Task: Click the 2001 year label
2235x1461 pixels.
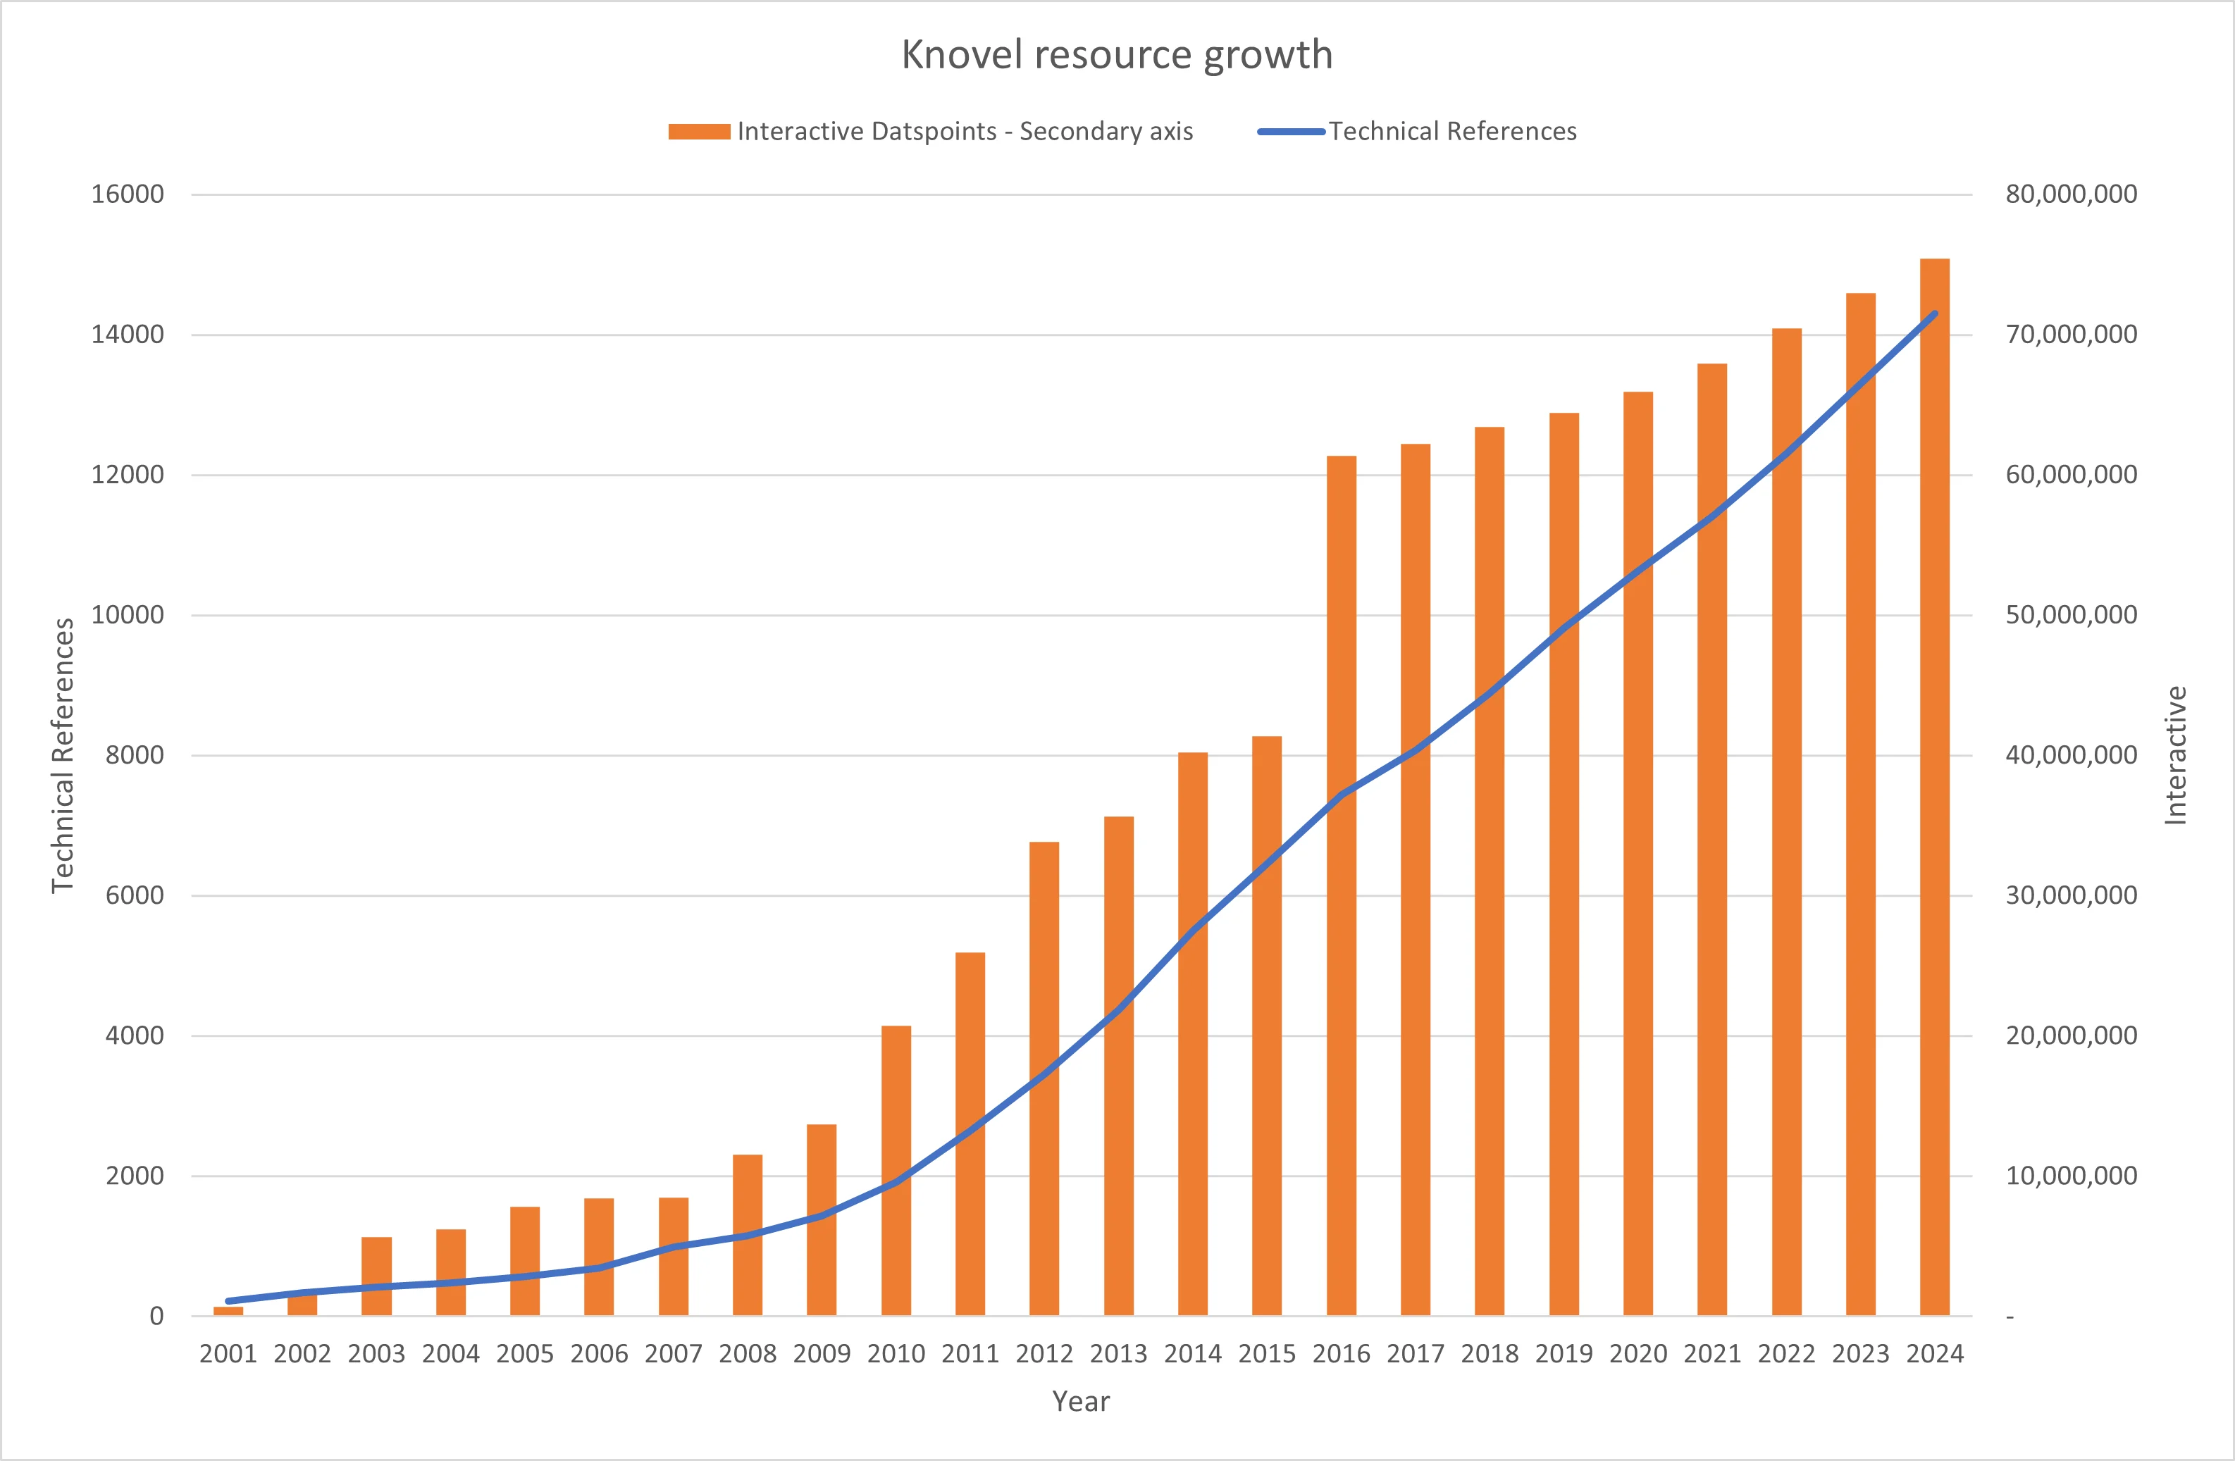Action: coord(228,1354)
